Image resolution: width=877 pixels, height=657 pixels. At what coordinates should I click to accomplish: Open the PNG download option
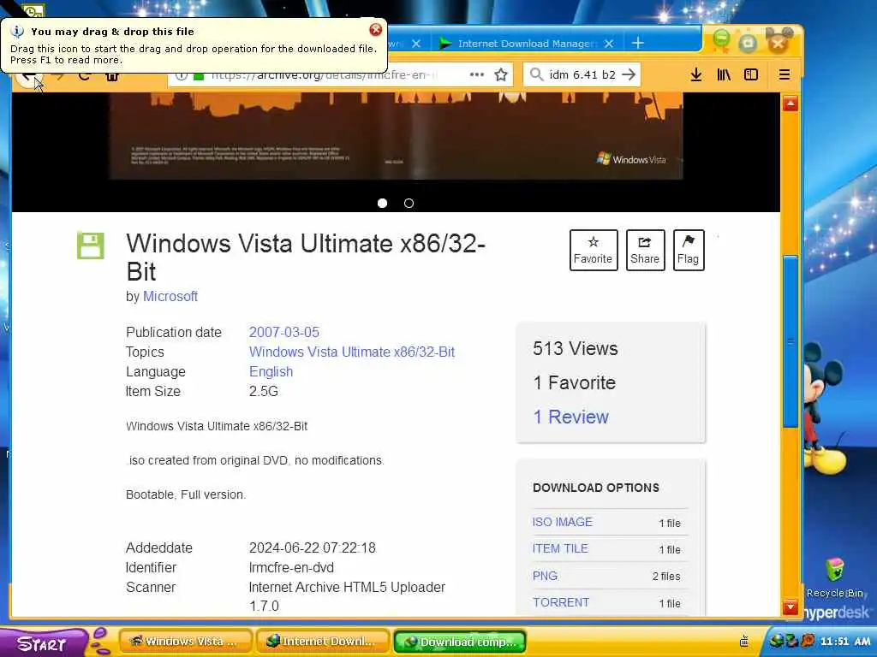545,576
